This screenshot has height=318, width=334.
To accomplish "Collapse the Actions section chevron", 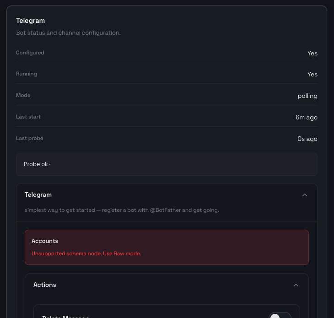I will (296, 285).
